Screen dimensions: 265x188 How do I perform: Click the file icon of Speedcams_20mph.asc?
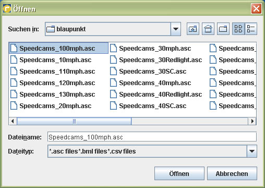14,105
